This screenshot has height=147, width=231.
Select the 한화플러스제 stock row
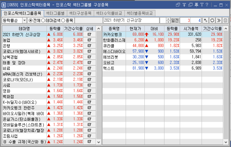click(163, 40)
